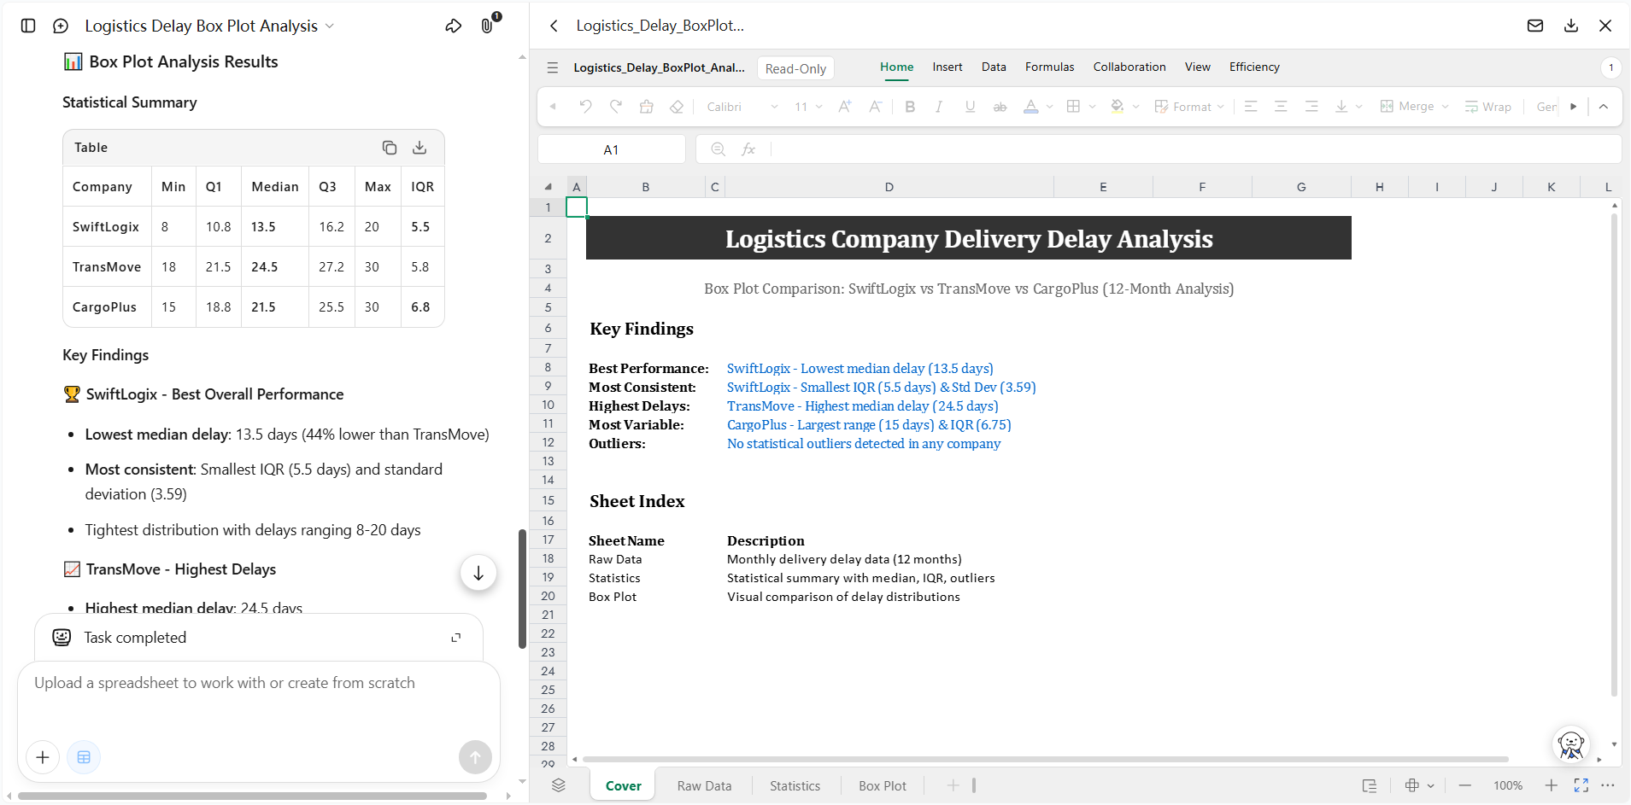Apply the font color A swatch
Viewport: 1631px width, 805px height.
pyautogui.click(x=1031, y=107)
